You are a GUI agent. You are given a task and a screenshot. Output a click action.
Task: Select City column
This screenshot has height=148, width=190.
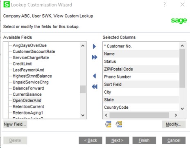[141, 92]
